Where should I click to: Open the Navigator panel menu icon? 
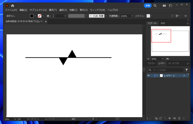click(188, 23)
